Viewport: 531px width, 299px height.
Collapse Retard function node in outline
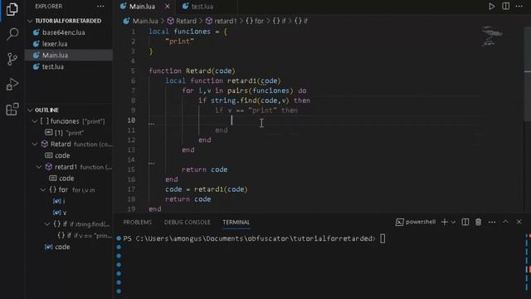[35, 144]
